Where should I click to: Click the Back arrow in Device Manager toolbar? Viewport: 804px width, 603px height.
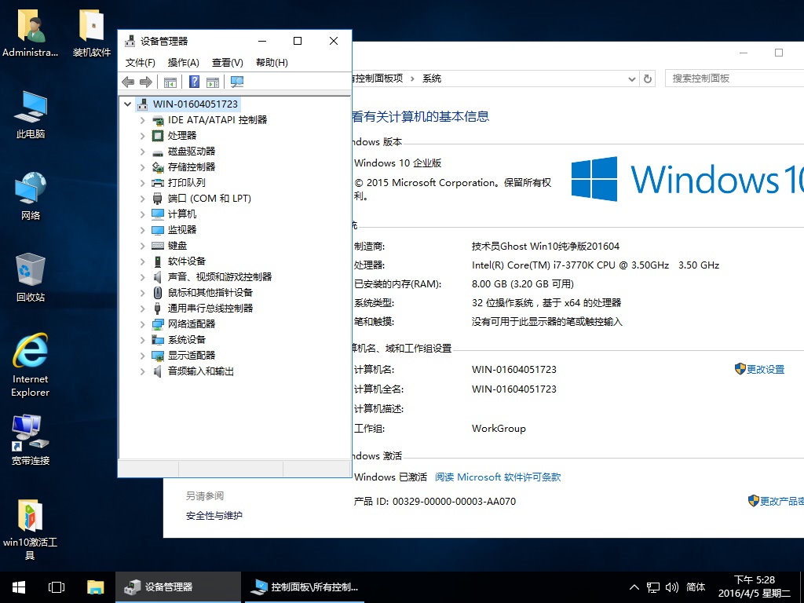pyautogui.click(x=128, y=82)
